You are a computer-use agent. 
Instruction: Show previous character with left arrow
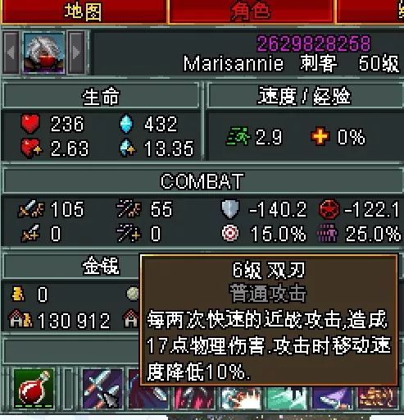tap(11, 52)
